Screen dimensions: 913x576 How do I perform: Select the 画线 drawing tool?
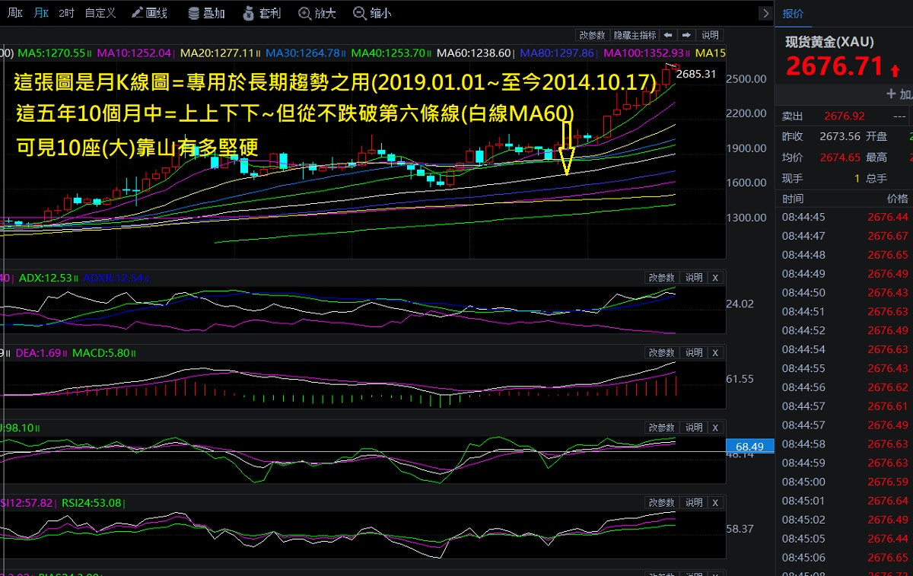click(149, 13)
